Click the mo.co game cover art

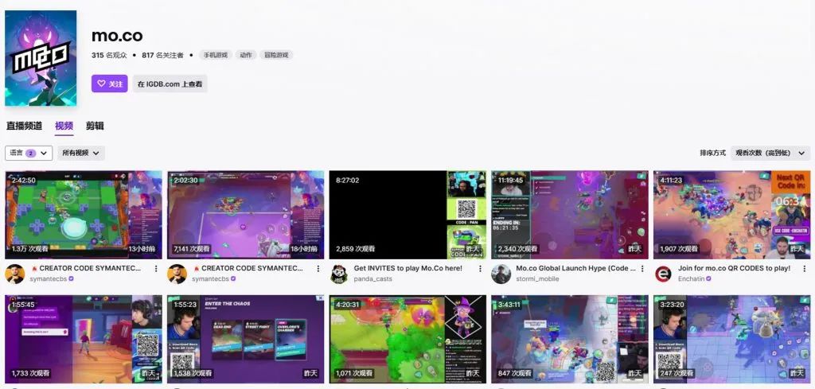(41, 58)
